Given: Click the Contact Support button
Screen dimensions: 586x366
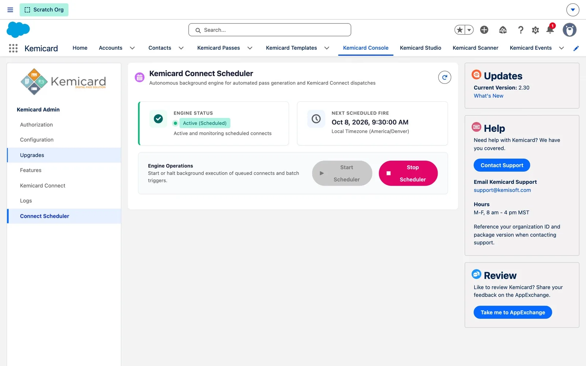Looking at the screenshot, I should click(x=502, y=165).
